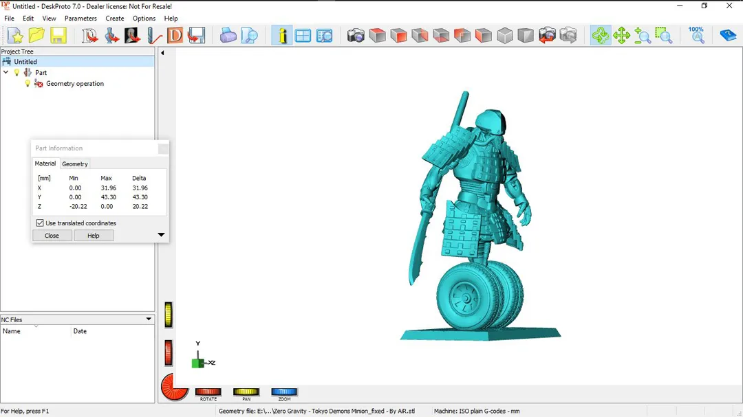Open the Edit menu
743x417 pixels.
pyautogui.click(x=28, y=19)
